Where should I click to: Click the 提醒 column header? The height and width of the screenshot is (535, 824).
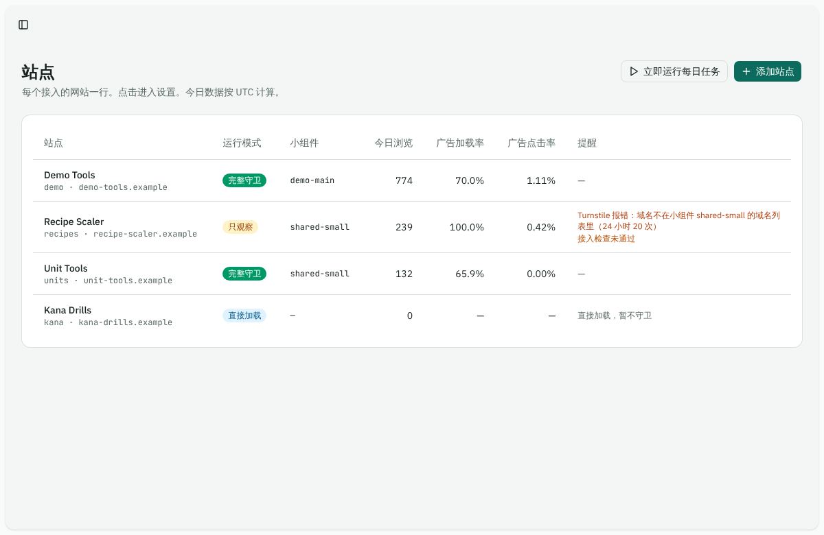[587, 143]
